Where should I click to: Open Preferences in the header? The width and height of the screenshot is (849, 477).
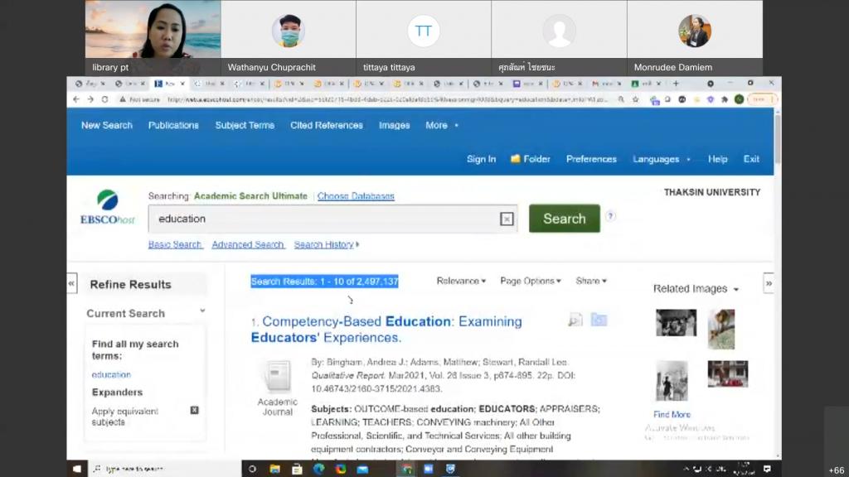pyautogui.click(x=591, y=159)
